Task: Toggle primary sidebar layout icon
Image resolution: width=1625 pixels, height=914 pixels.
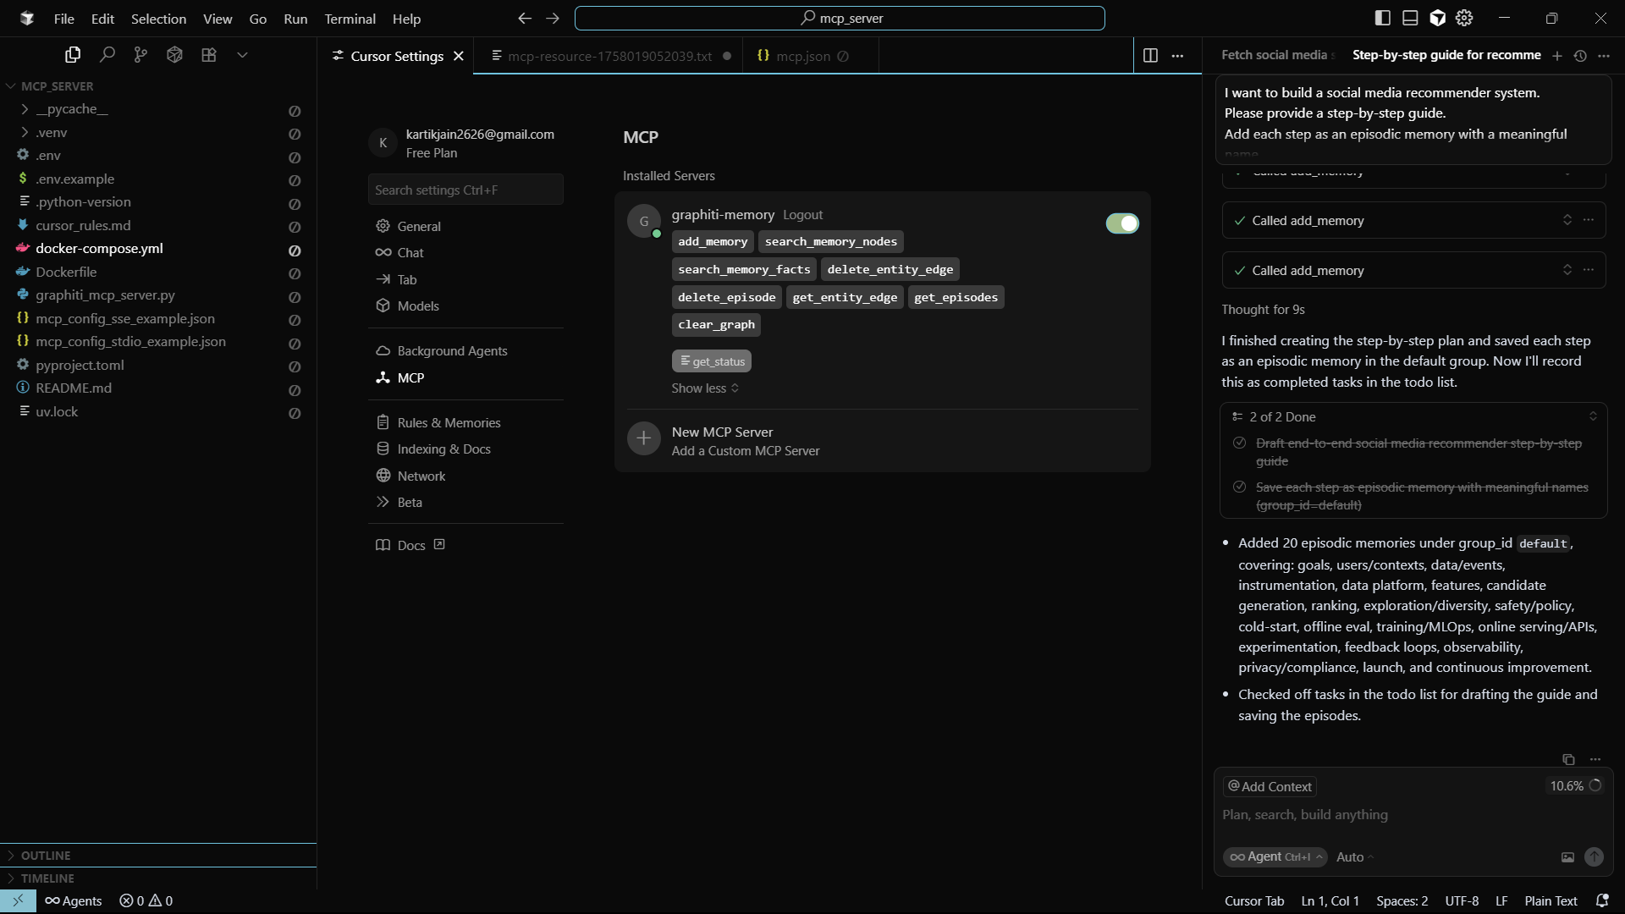Action: pos(1383,18)
